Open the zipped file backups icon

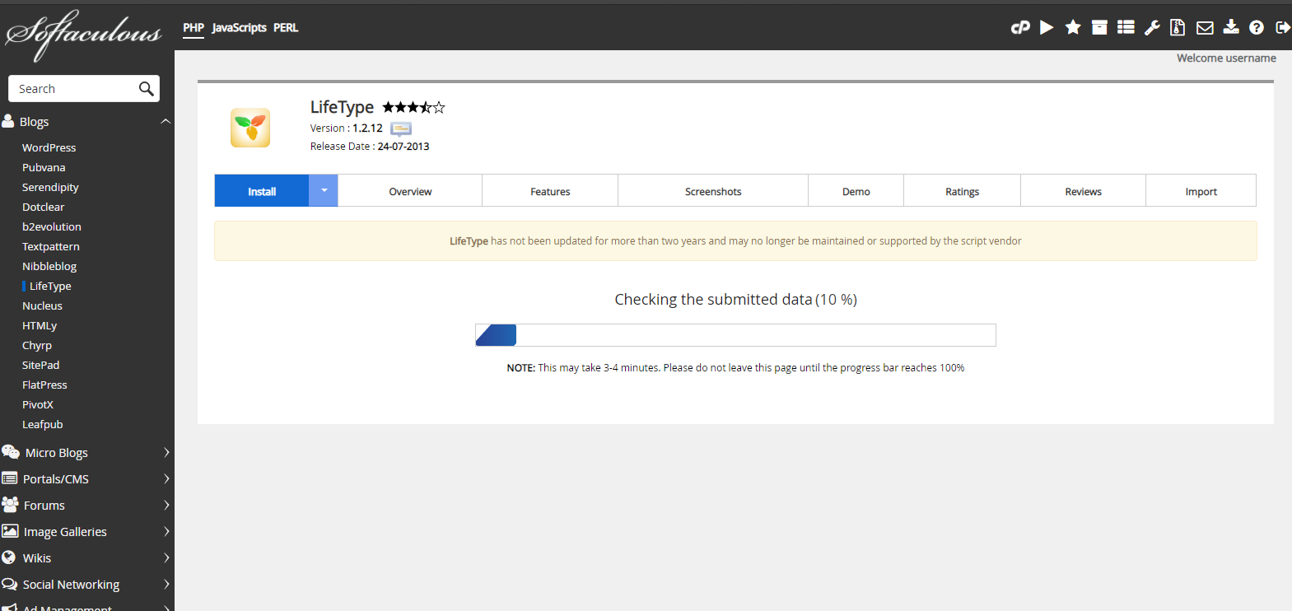[x=1178, y=27]
